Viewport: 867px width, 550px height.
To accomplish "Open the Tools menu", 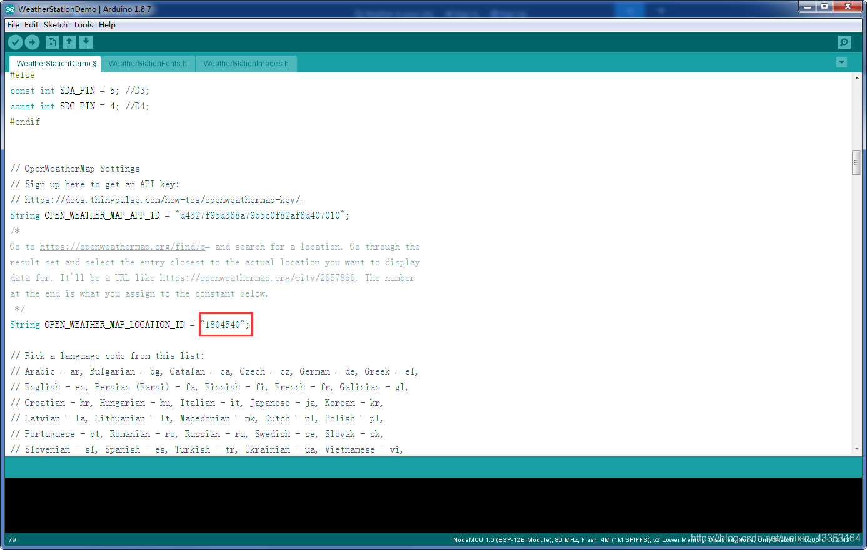I will click(83, 25).
